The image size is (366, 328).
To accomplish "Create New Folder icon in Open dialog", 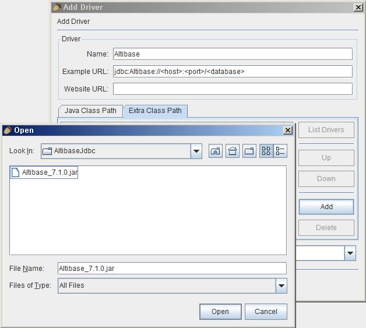I will [249, 151].
